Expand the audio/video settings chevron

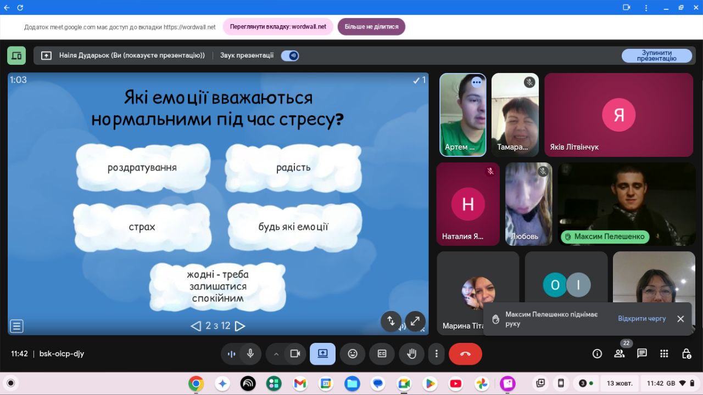[276, 354]
